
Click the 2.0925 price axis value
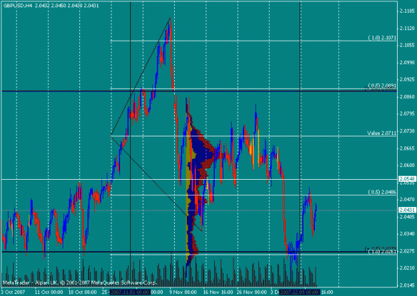[407, 80]
